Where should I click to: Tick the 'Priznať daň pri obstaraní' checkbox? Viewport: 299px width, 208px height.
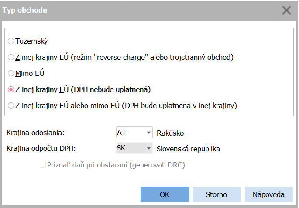(x=43, y=165)
